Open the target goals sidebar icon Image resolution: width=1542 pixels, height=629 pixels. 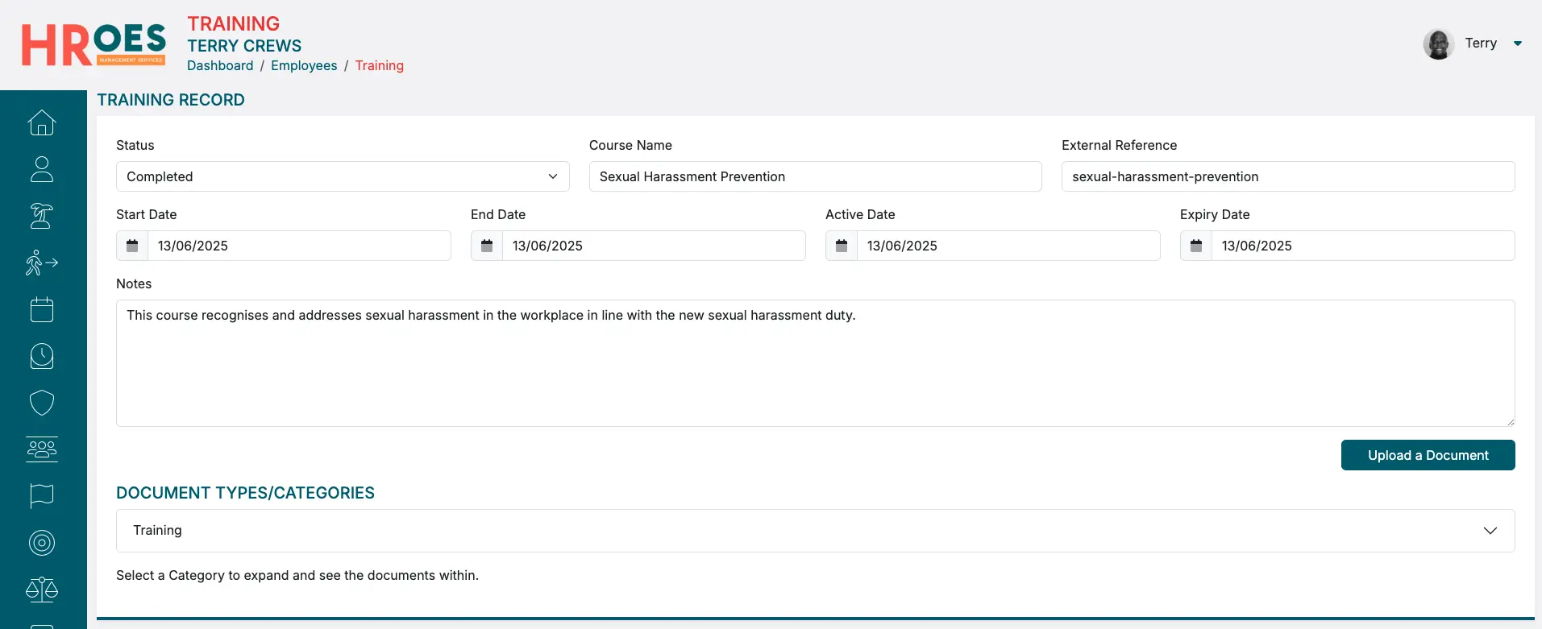(x=42, y=543)
